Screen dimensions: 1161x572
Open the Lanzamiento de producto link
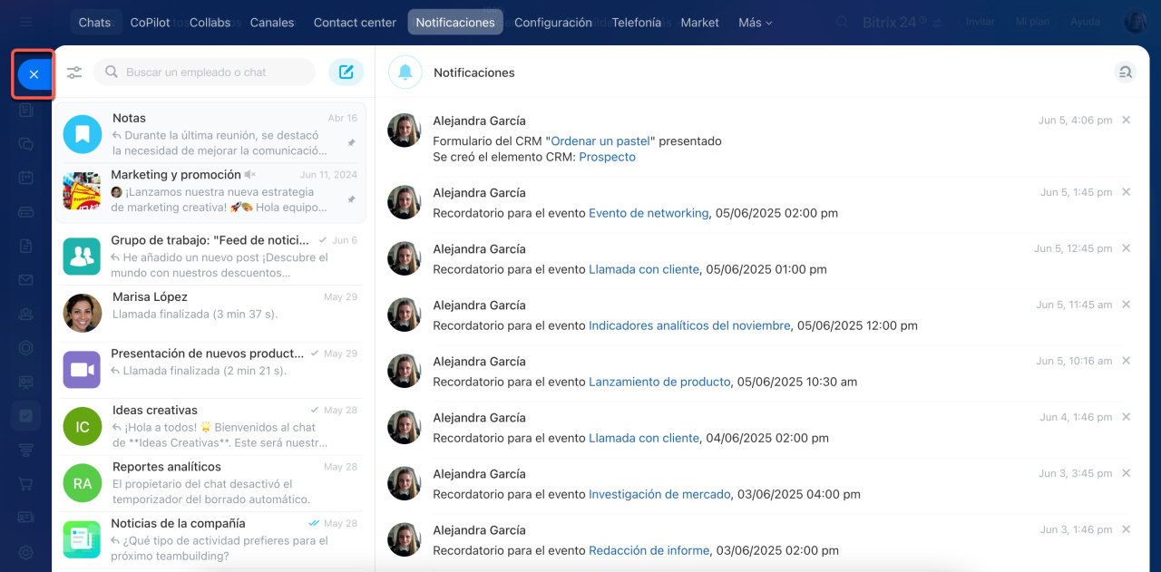point(659,382)
